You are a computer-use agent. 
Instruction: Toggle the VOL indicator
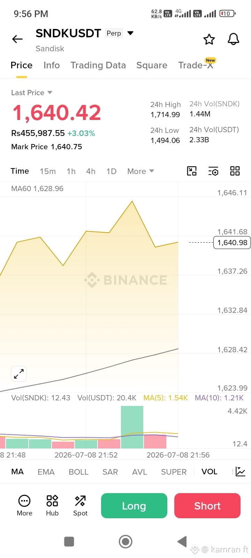pyautogui.click(x=209, y=472)
